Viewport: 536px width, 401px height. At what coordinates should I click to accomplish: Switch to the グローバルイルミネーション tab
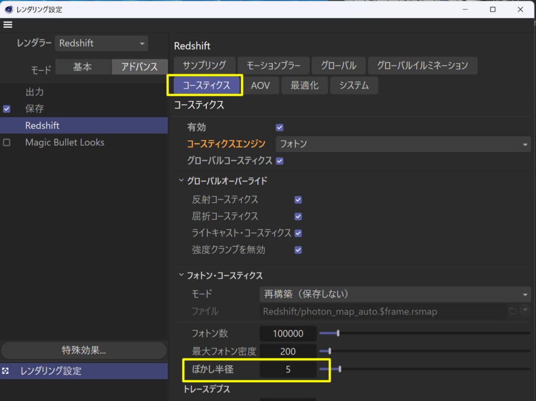point(422,65)
